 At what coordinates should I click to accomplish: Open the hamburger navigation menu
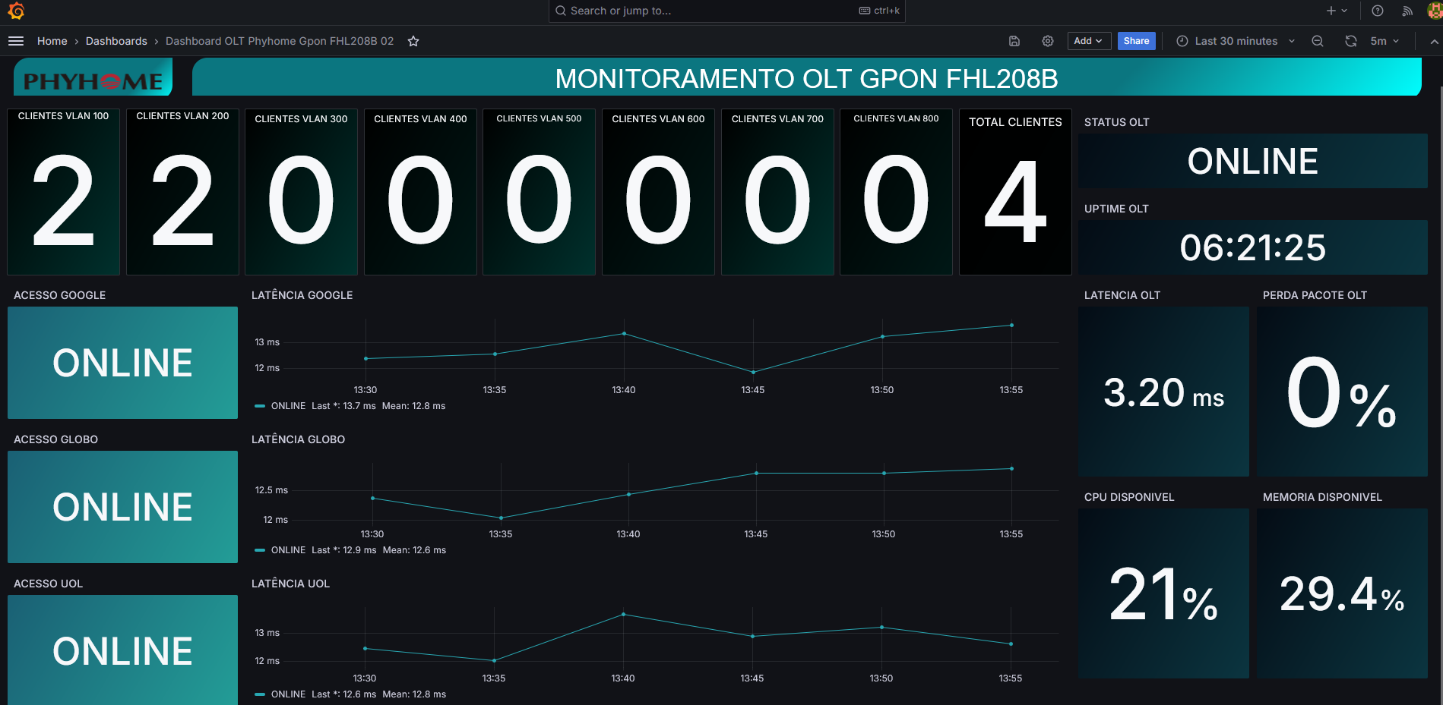pyautogui.click(x=16, y=41)
